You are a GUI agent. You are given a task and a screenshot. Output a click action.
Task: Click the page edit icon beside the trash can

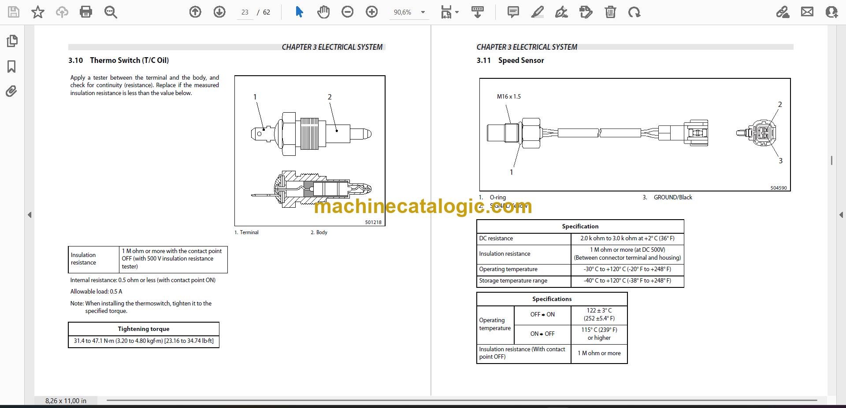tap(586, 12)
